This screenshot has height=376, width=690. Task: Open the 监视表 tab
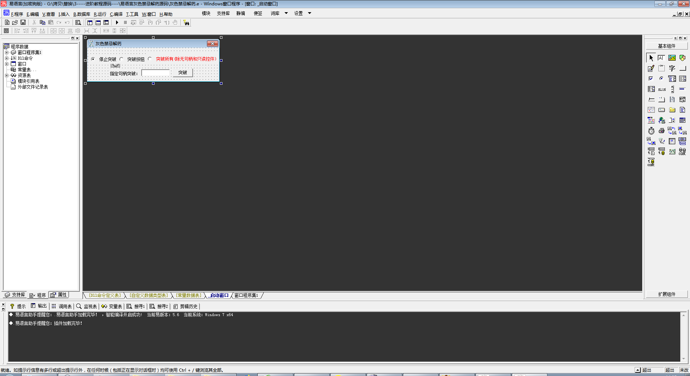[x=87, y=306]
